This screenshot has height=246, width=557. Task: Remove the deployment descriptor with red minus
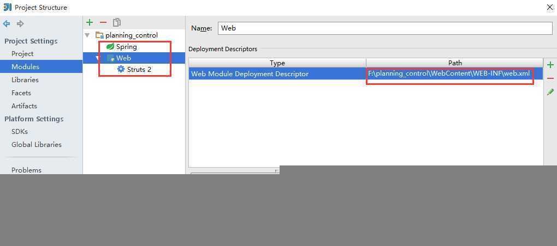[x=550, y=78]
